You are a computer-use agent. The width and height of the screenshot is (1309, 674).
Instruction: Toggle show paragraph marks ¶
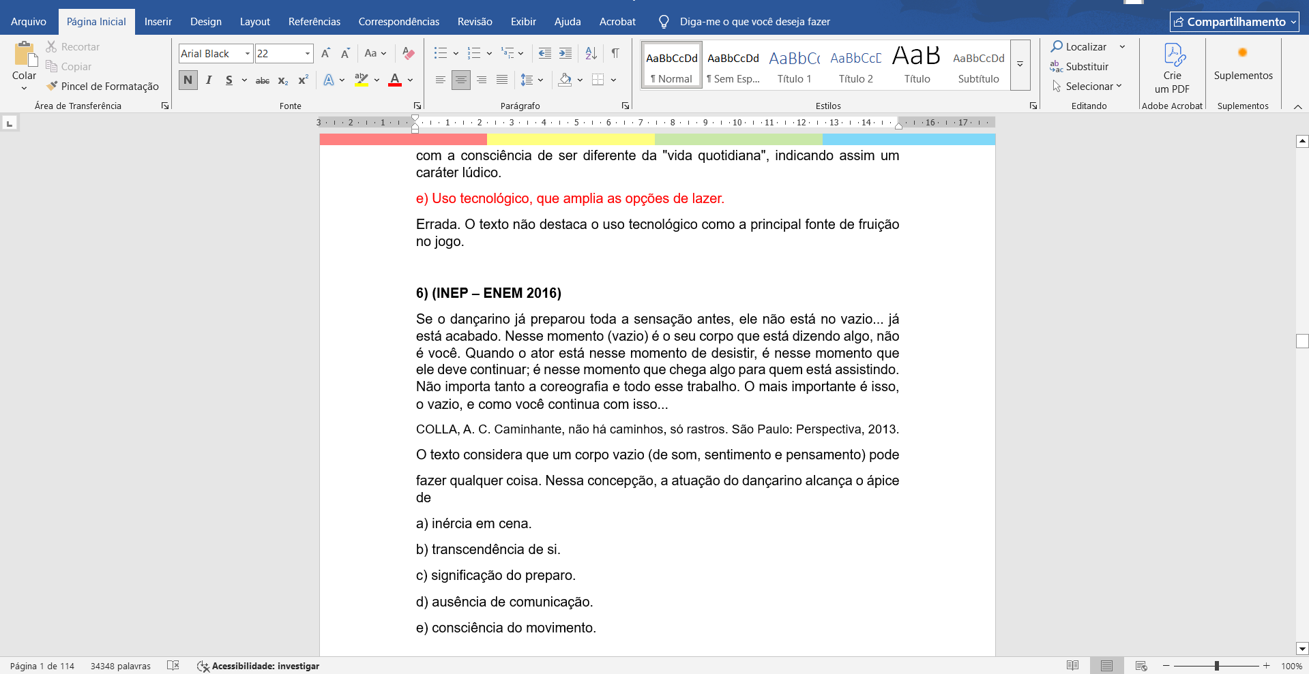615,53
